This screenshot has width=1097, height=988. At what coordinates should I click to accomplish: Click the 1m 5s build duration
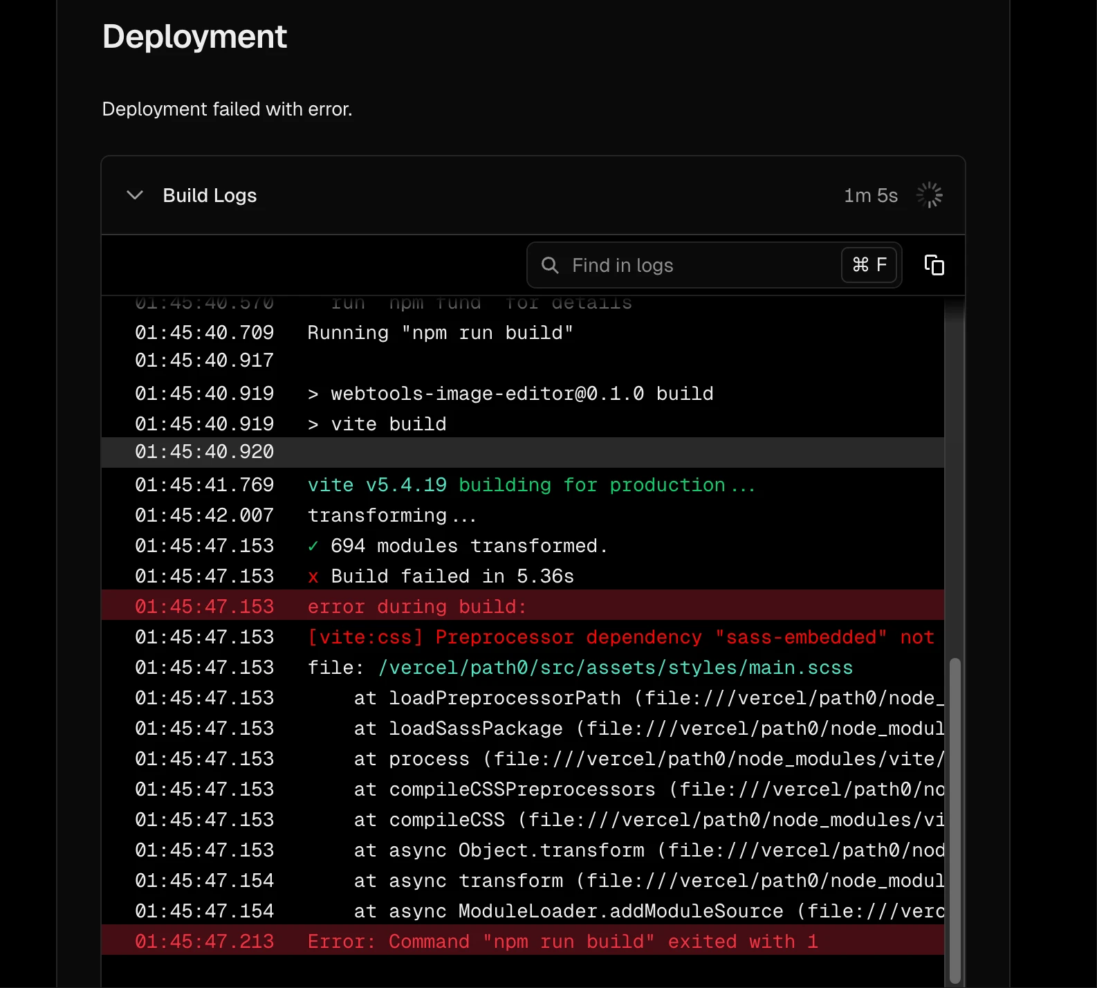coord(871,196)
